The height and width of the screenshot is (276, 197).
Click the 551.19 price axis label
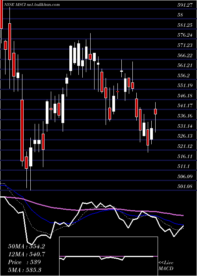click(x=185, y=86)
